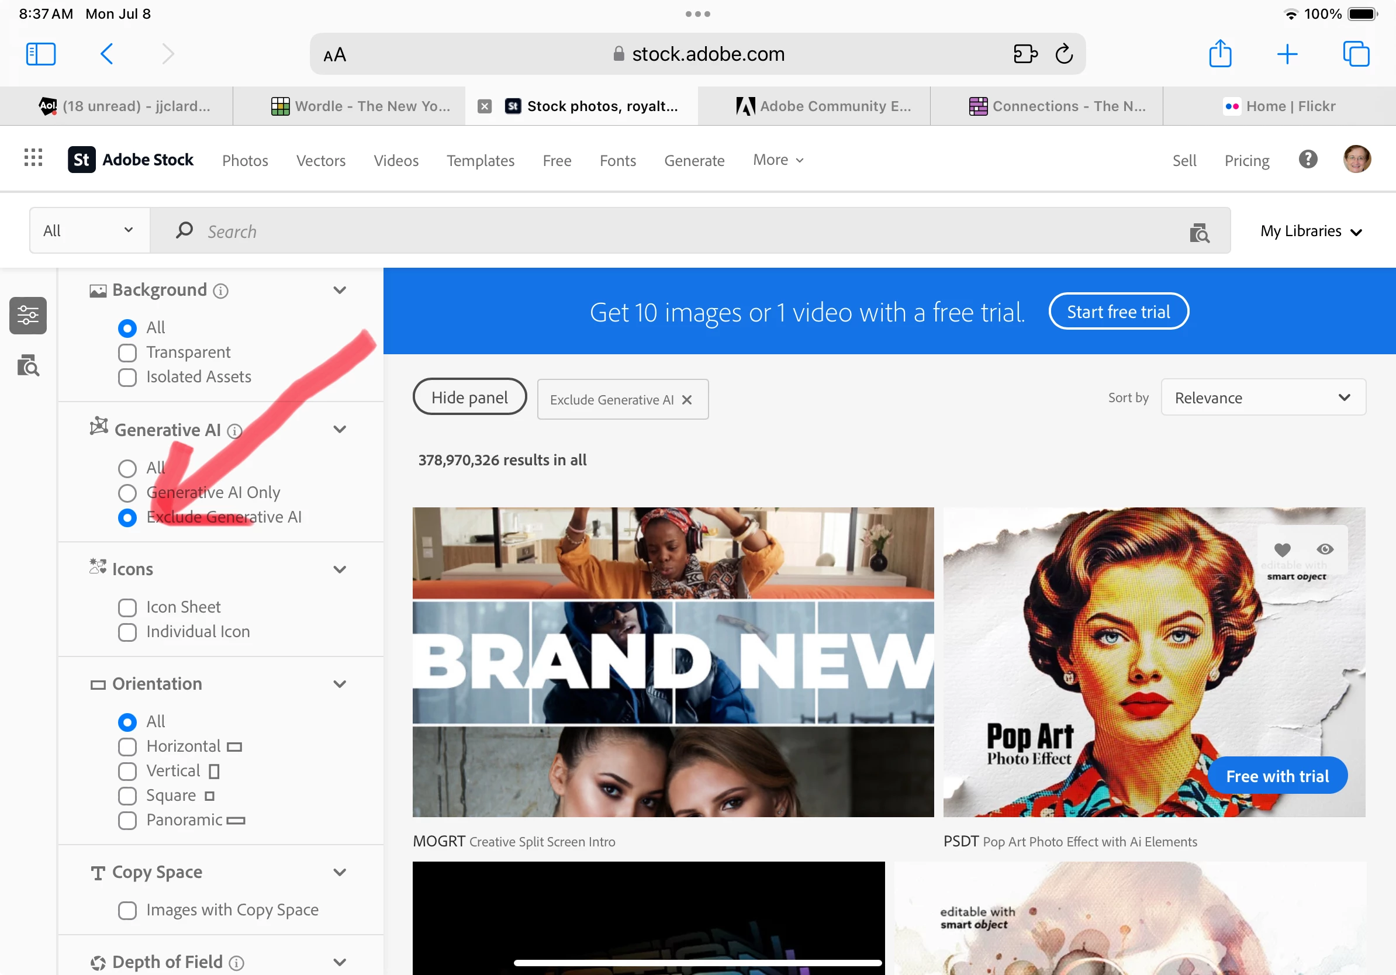Open the help question mark icon
Viewport: 1396px width, 975px height.
point(1307,159)
